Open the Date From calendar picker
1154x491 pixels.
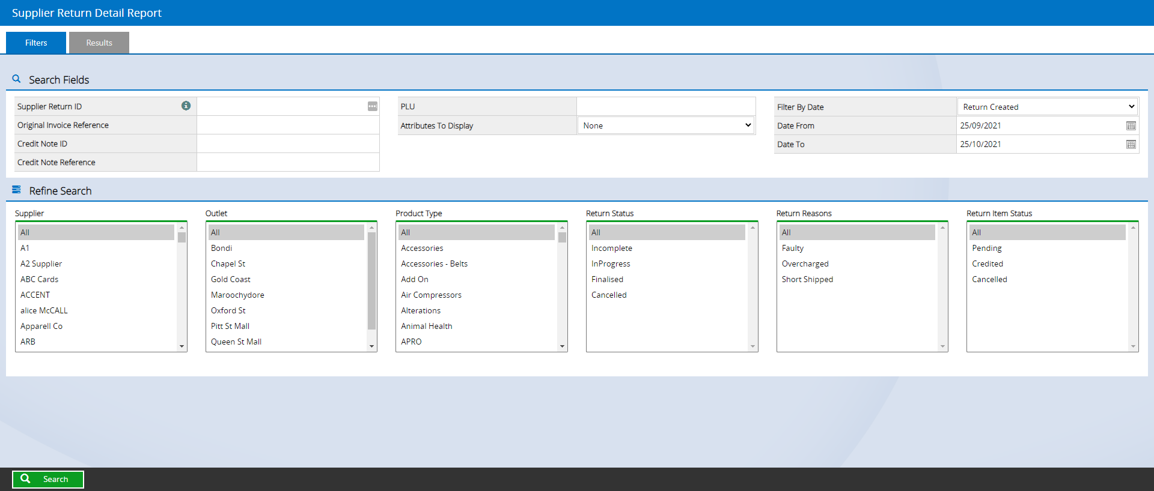[1131, 125]
